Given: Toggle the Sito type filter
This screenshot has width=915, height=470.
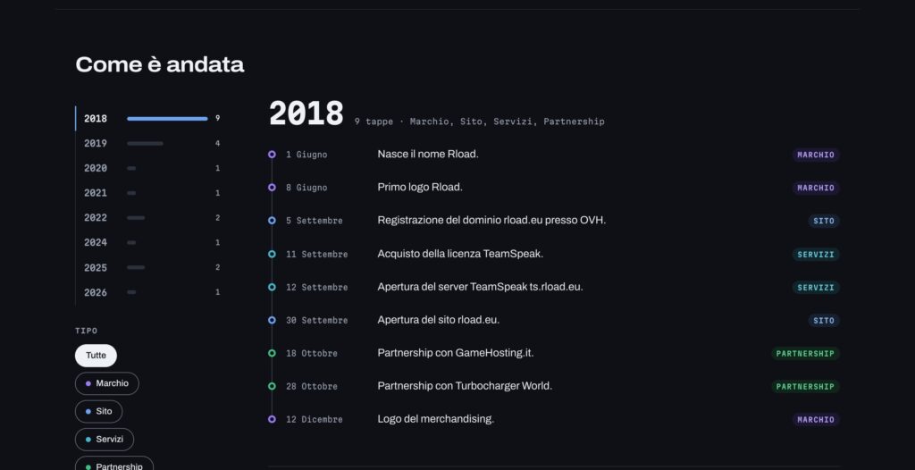Looking at the screenshot, I should coord(98,412).
